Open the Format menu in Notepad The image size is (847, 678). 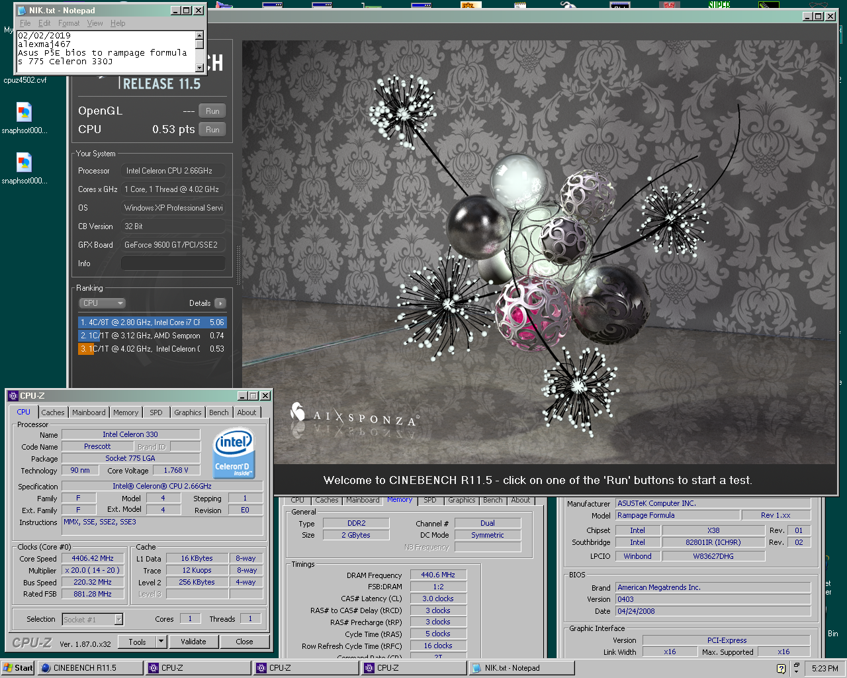tap(69, 23)
